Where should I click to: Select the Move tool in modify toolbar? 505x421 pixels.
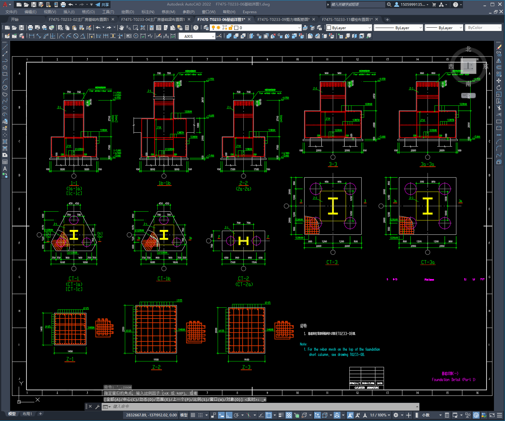[499, 81]
